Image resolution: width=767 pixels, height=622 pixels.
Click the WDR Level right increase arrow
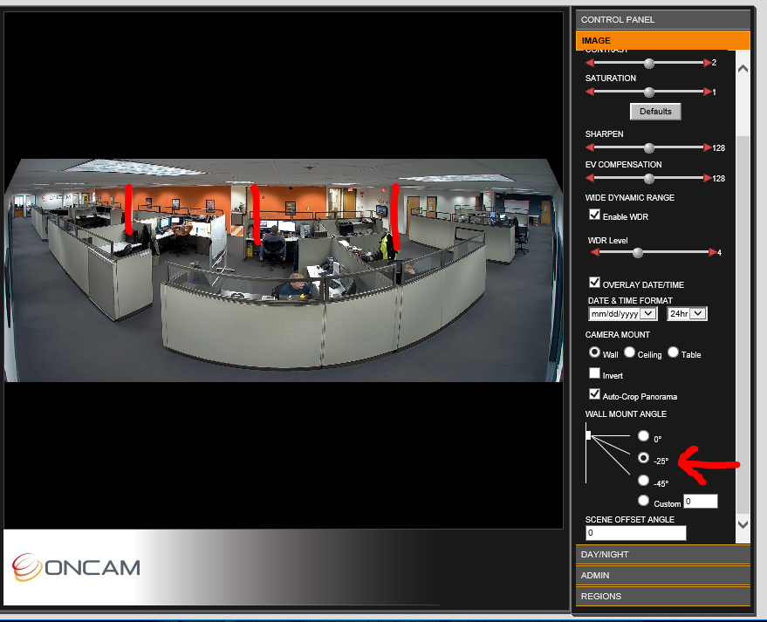[713, 252]
